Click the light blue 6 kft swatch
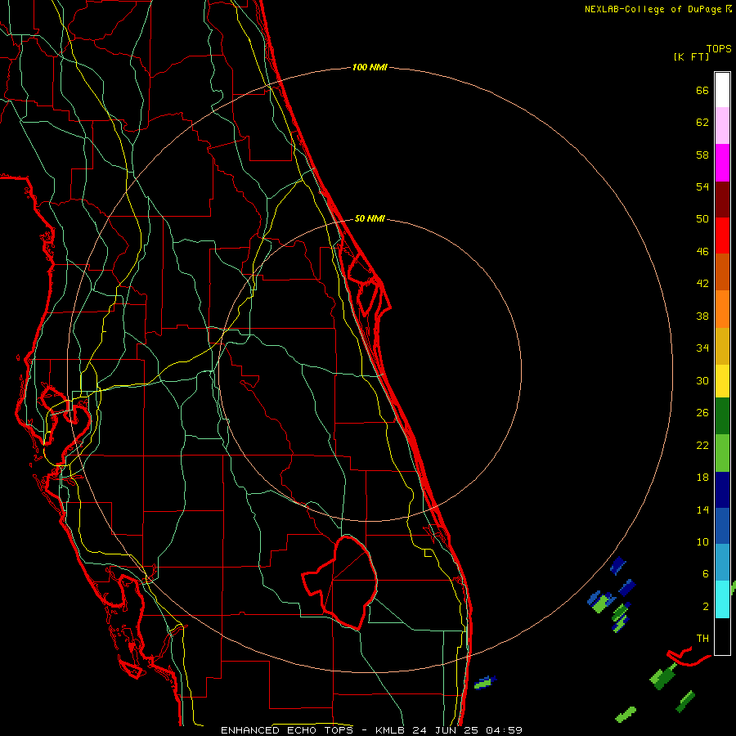736x736 pixels. (x=722, y=562)
